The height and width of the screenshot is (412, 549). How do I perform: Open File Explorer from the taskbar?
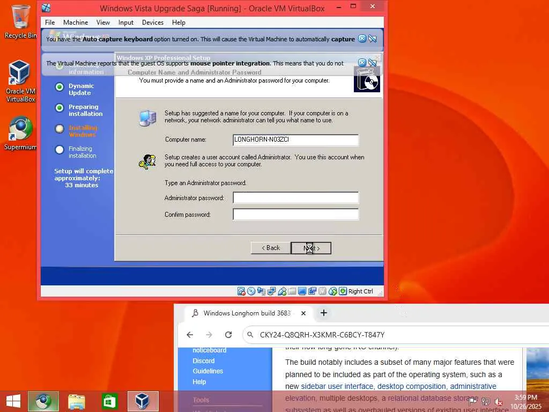[x=77, y=401]
